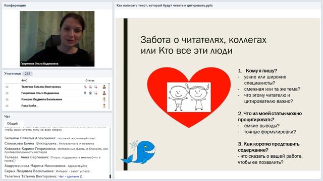Click participant avatar icon for Рачкова Людмила Васильевна

coord(104,100)
